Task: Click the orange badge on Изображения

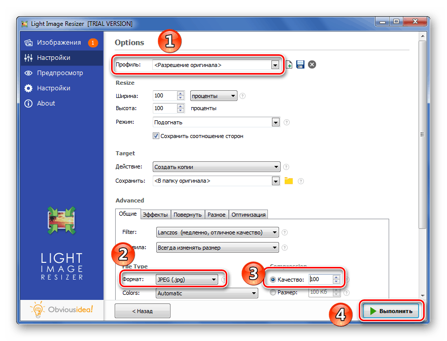Action: coord(93,43)
